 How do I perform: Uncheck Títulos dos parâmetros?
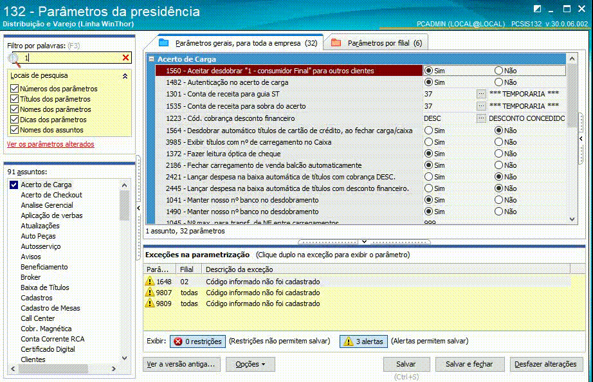point(14,98)
